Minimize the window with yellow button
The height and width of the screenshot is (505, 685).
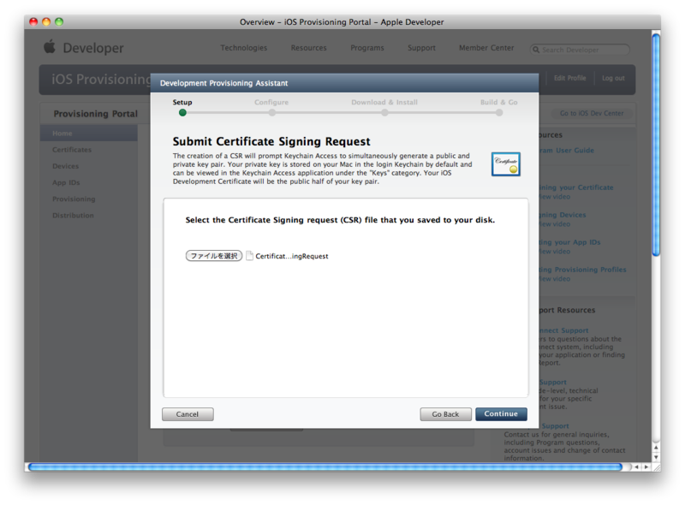point(46,21)
